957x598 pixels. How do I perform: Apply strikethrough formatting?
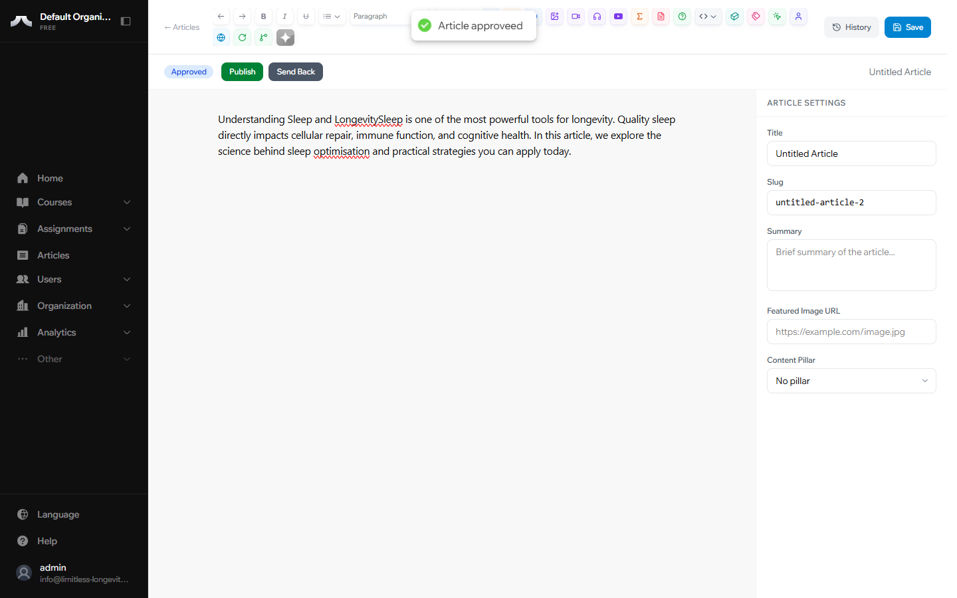(x=306, y=17)
